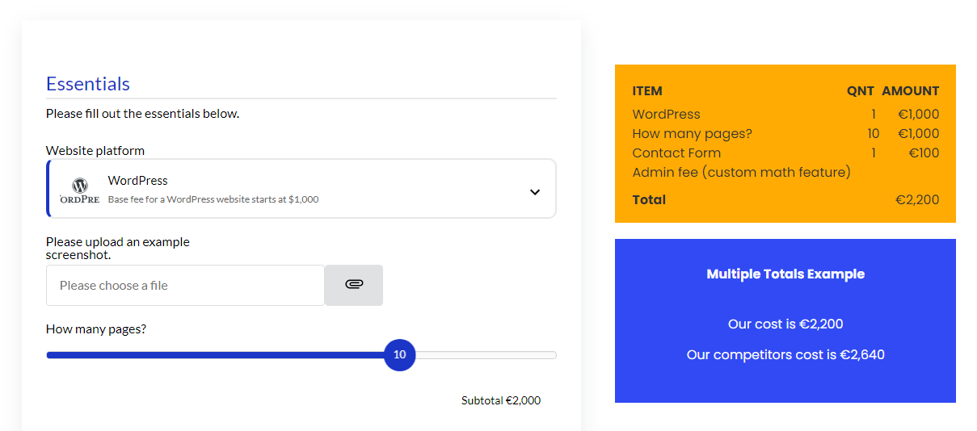This screenshot has width=977, height=431.
Task: Click the 'How many pages?' summary row
Action: (785, 134)
